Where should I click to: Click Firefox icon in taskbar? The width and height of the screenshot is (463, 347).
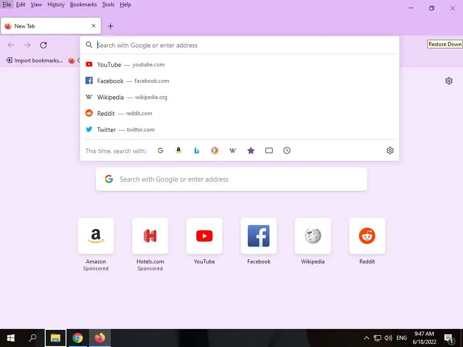tap(100, 338)
